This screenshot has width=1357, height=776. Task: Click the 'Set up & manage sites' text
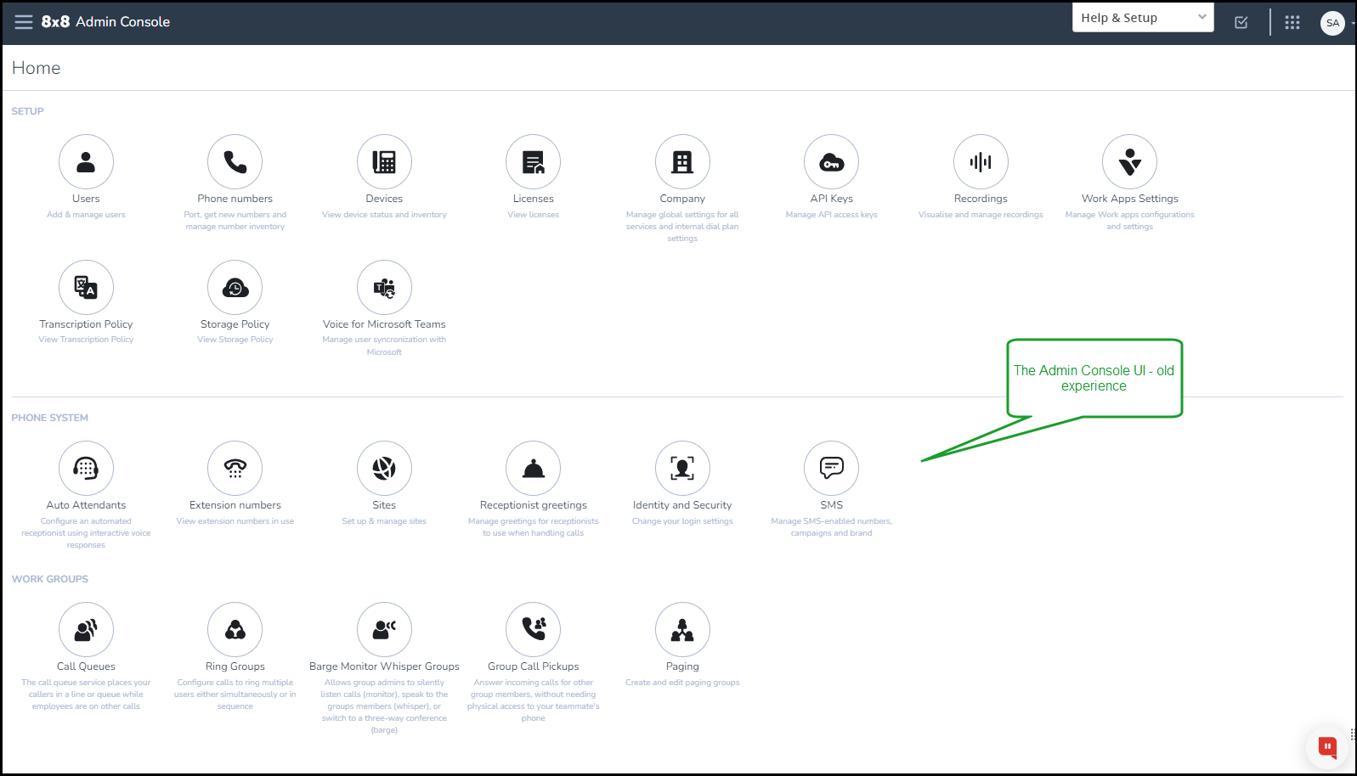coord(384,521)
